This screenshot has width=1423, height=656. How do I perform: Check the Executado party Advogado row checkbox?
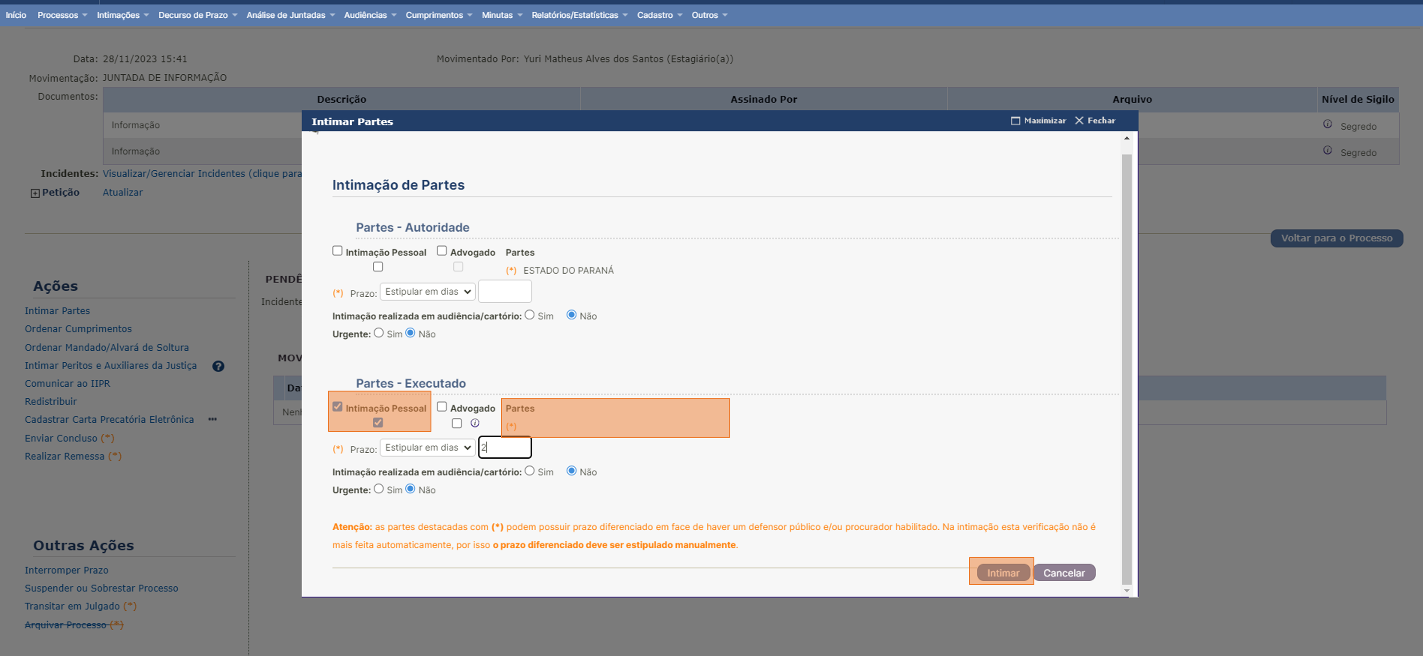click(457, 423)
